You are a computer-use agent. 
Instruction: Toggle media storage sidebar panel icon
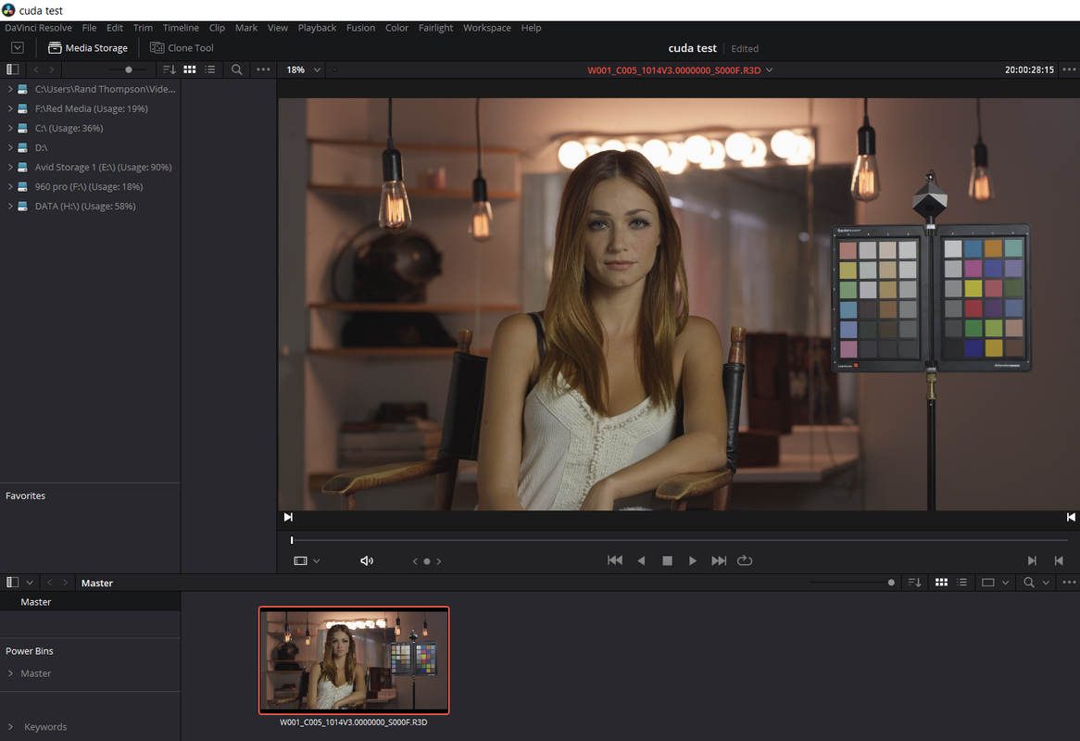pos(12,69)
